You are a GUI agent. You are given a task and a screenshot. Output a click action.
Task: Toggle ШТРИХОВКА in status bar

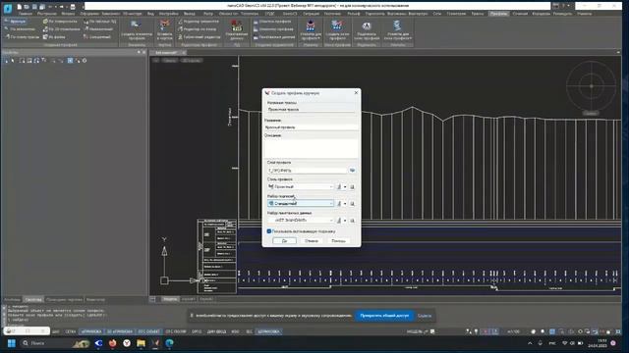coord(269,331)
